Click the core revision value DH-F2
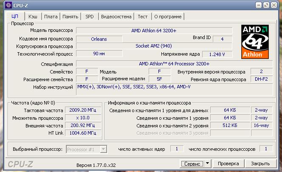 point(262,79)
